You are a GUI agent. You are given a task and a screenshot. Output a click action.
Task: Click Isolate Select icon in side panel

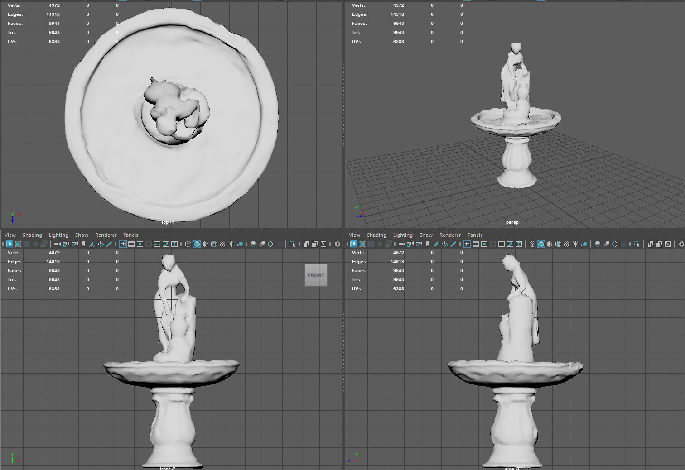pyautogui.click(x=637, y=244)
